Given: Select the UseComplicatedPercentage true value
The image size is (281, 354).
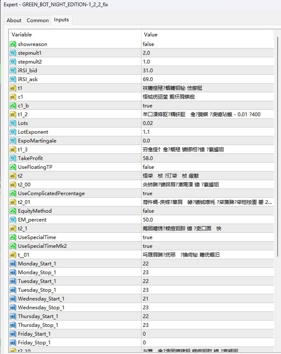Looking at the screenshot, I should pos(147,194).
